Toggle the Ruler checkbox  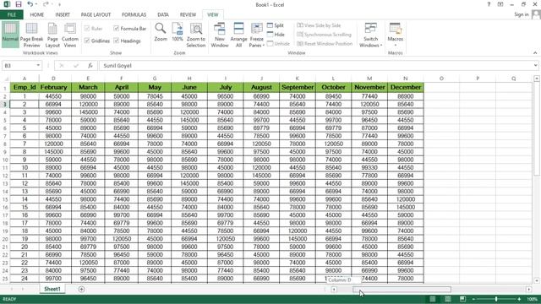tap(87, 28)
